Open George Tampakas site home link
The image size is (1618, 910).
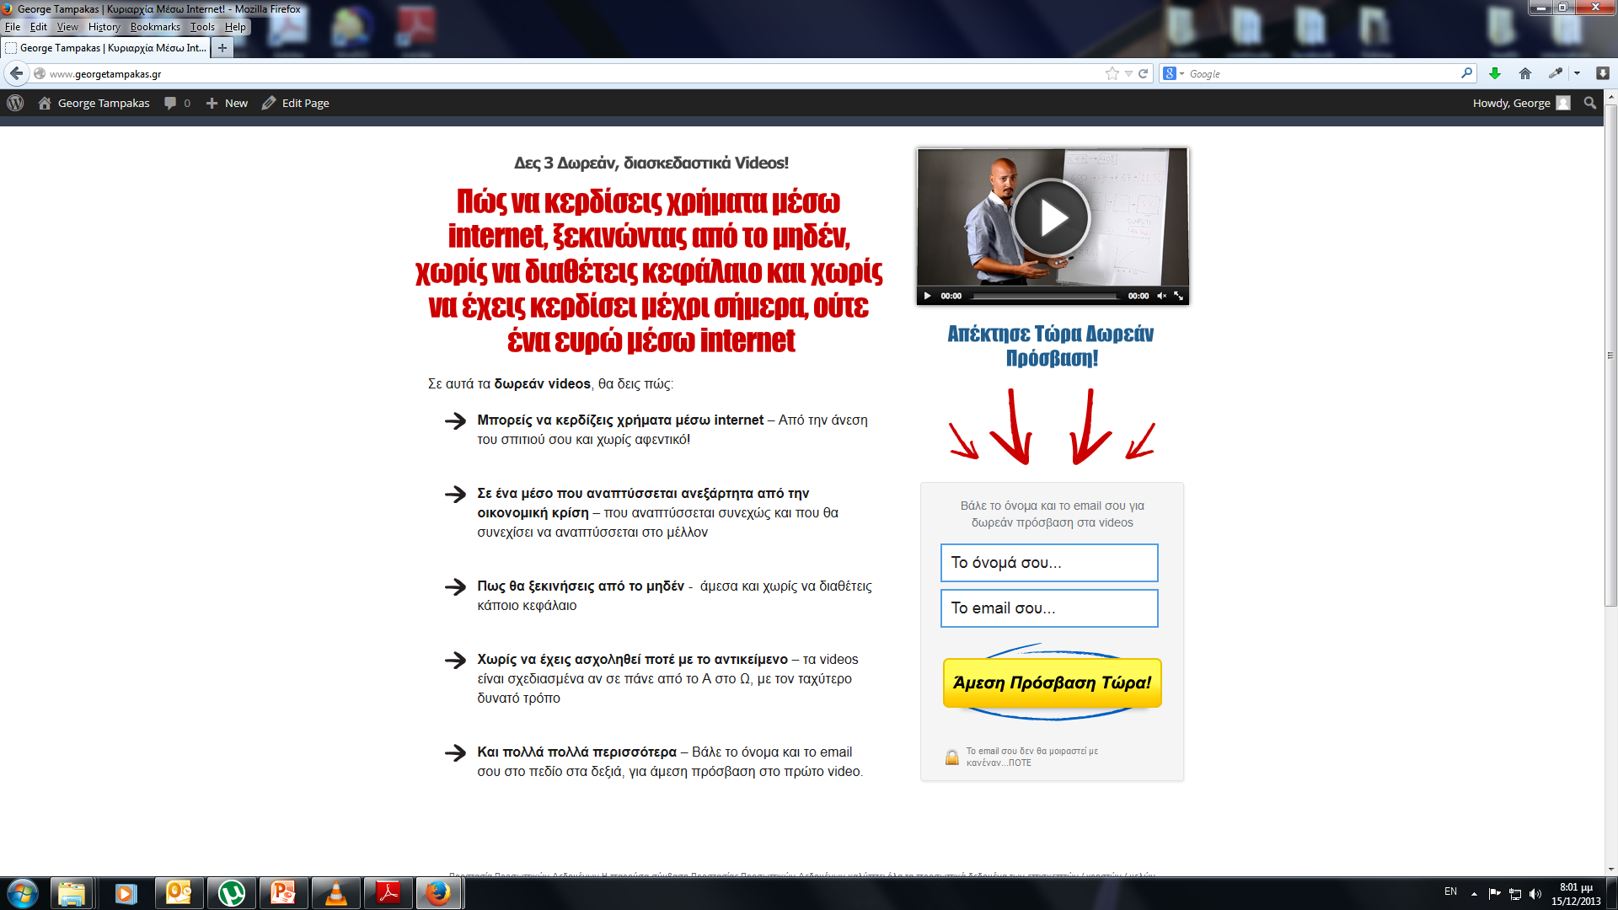[x=94, y=103]
